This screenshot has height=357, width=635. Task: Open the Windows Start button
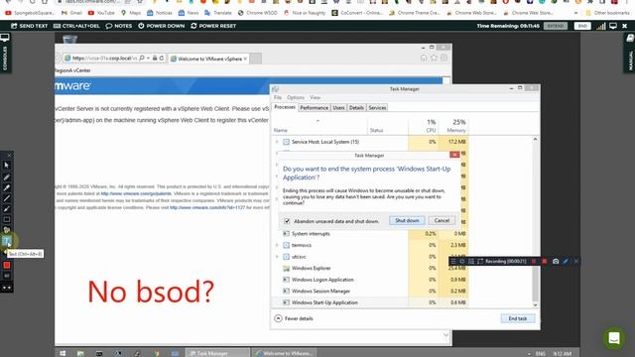(63, 353)
